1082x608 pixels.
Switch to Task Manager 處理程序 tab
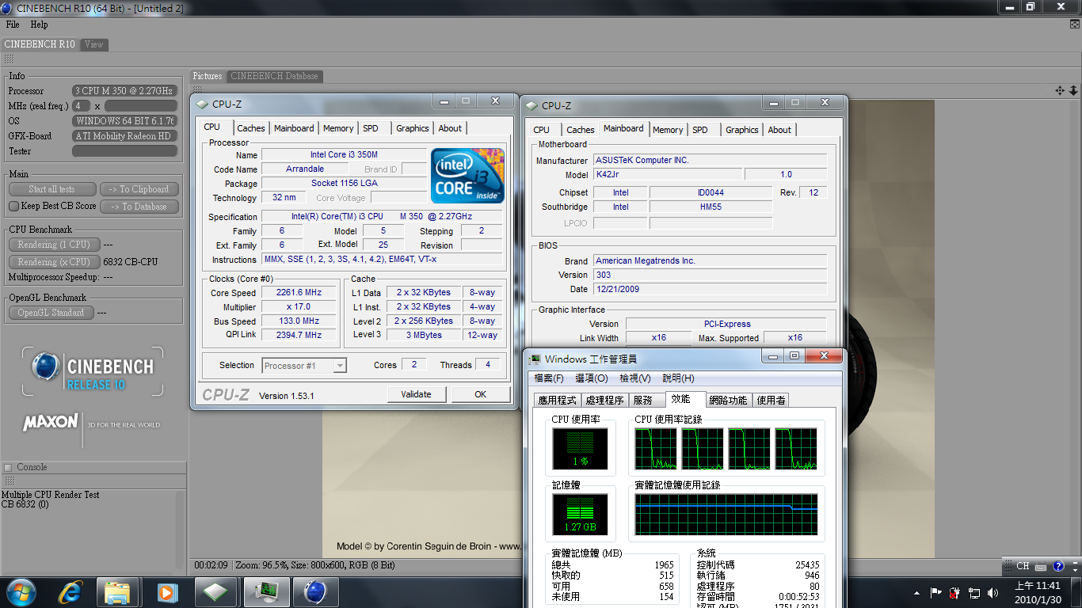coord(605,401)
